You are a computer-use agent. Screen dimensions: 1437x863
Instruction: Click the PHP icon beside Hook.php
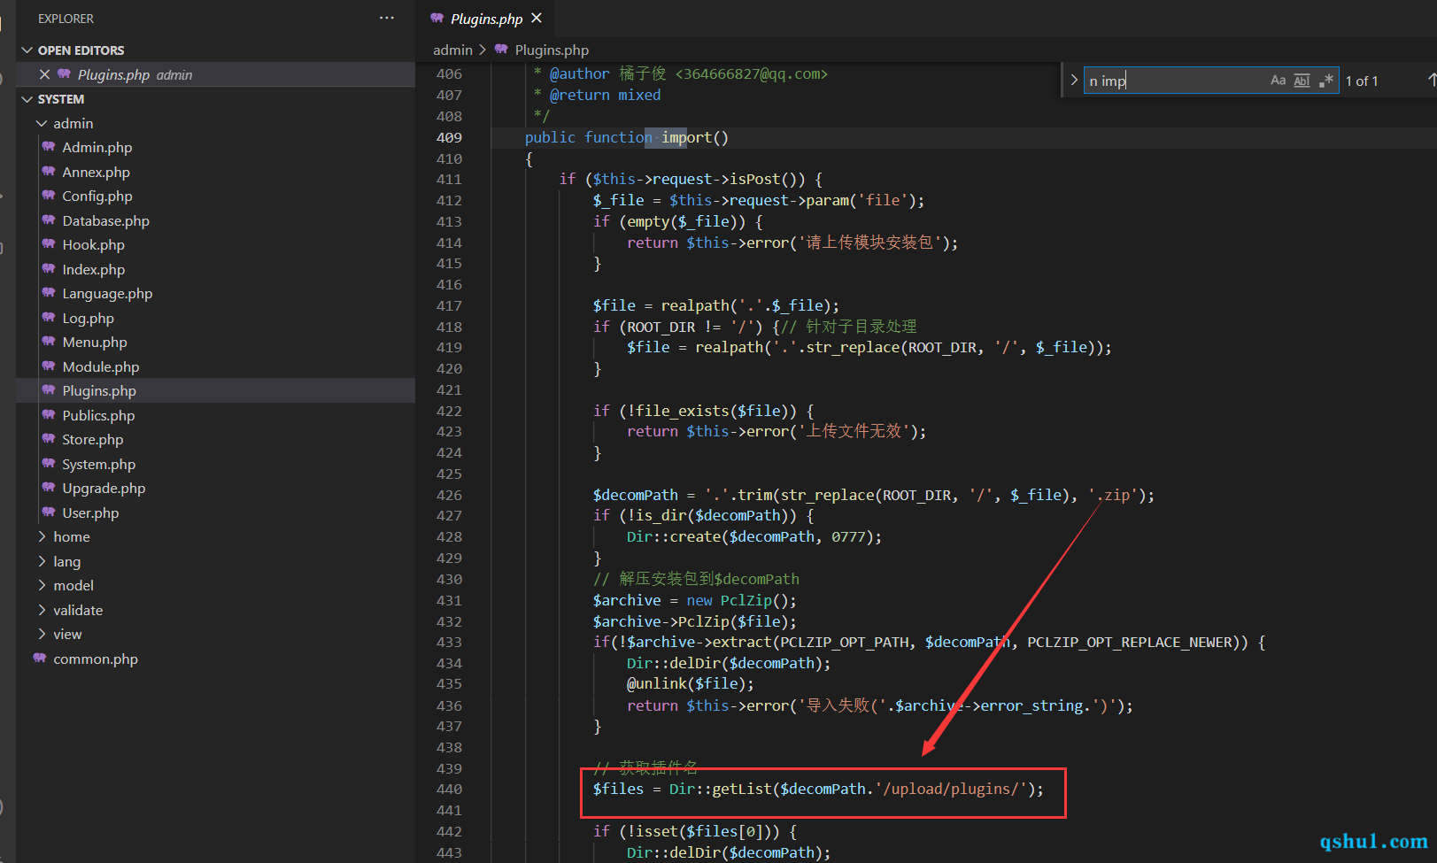(49, 244)
